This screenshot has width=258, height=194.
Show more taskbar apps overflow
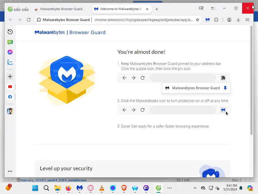[170, 188]
